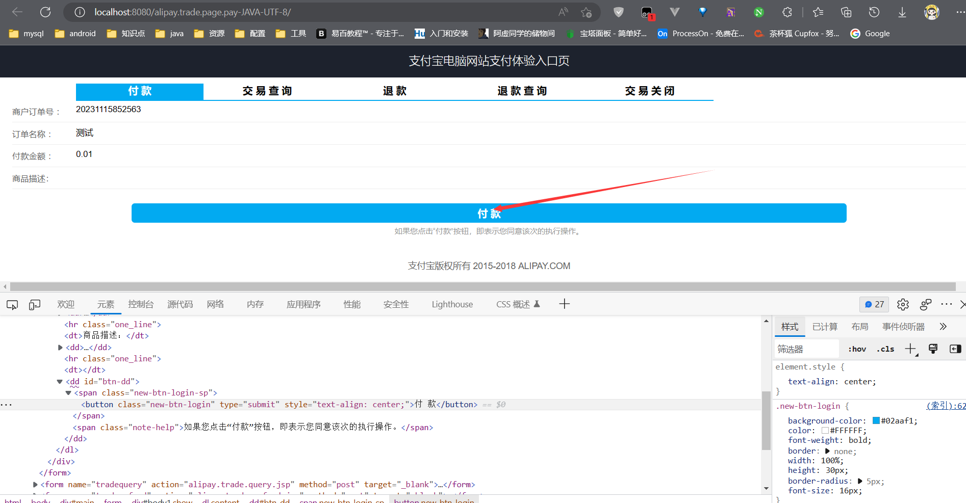The width and height of the screenshot is (966, 503).
Task: Switch to the 交易关闭 tab
Action: click(x=650, y=91)
